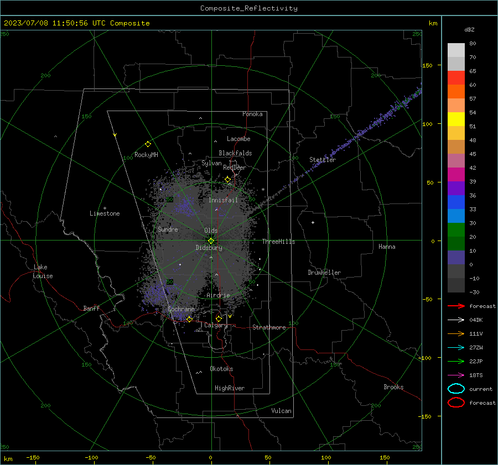Click the Sylvan label
498x465 pixels.
pos(211,163)
